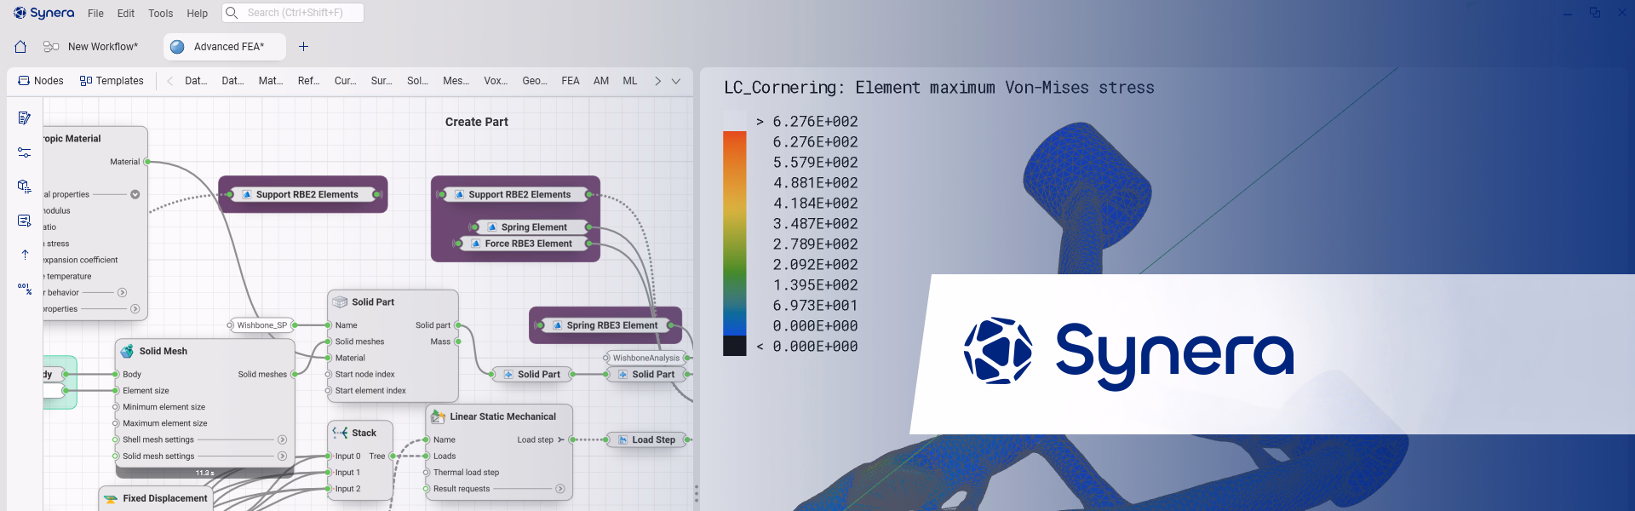This screenshot has width=1635, height=511.
Task: Click the Home icon
Action: (x=20, y=47)
